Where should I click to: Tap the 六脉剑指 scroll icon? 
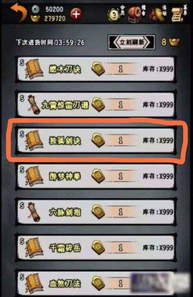pyautogui.click(x=34, y=212)
